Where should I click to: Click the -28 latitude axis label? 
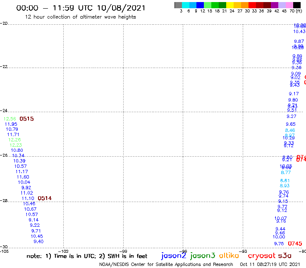click(x=4, y=200)
